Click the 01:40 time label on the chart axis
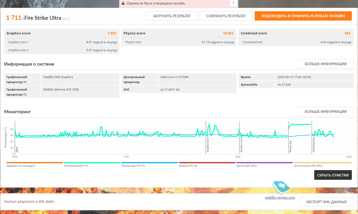Screen dimensions: 358x214 coord(126,157)
